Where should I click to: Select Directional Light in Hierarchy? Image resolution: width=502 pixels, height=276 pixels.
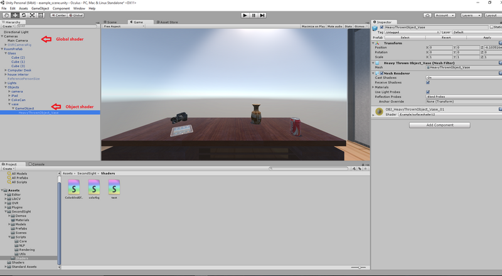(16, 32)
